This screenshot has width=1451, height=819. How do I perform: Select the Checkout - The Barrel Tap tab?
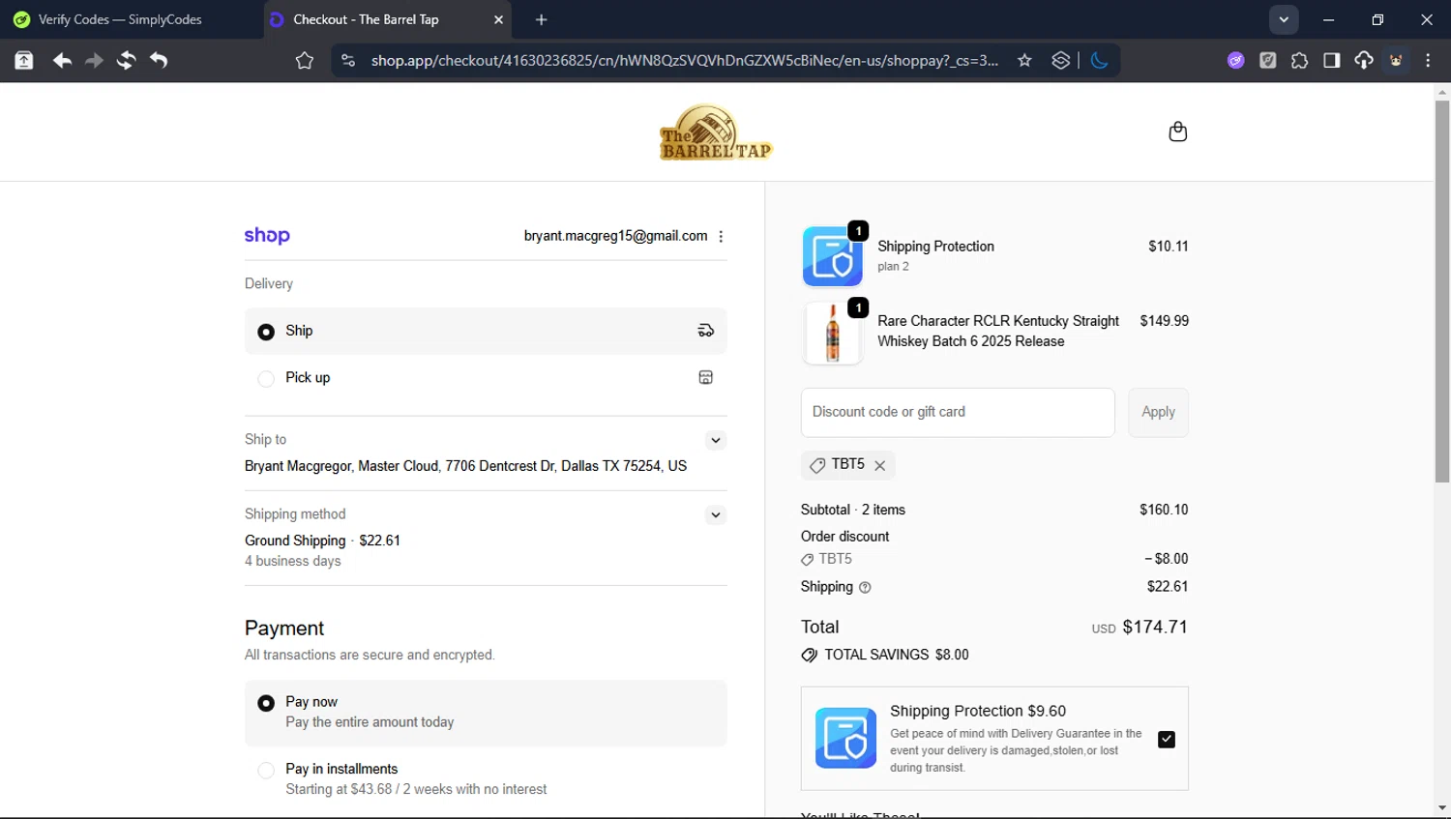coord(387,19)
